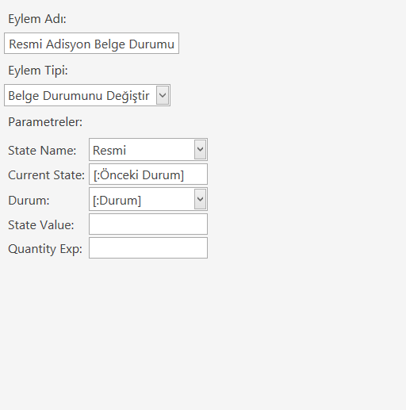Screen dimensions: 406x410
Task: Click the 'State Value:' label
Action: click(41, 225)
